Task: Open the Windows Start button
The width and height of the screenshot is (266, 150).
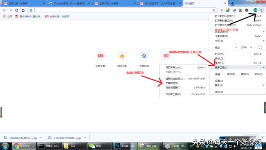Action: [5, 146]
